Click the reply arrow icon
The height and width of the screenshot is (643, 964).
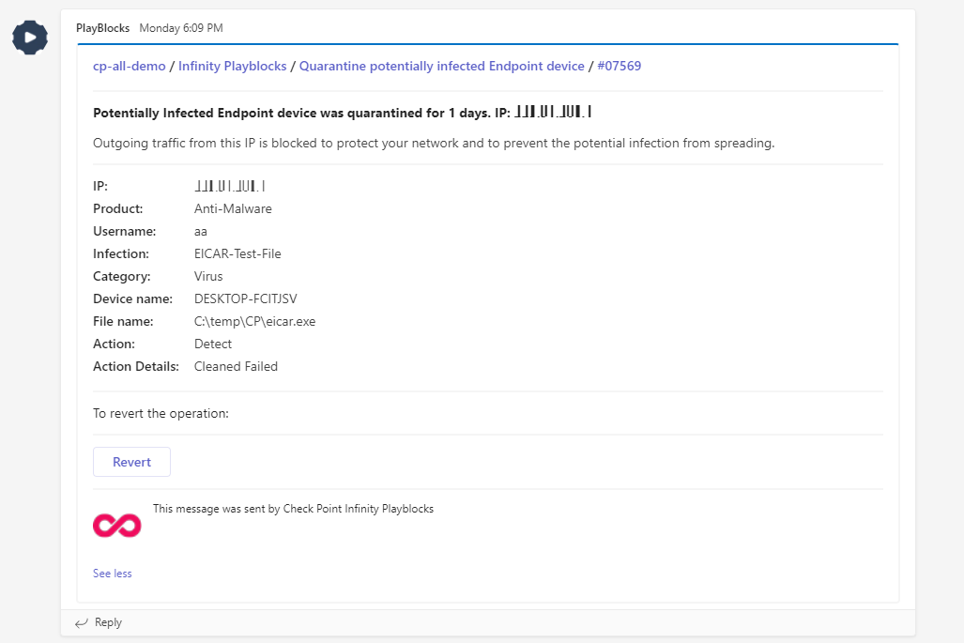(x=81, y=622)
